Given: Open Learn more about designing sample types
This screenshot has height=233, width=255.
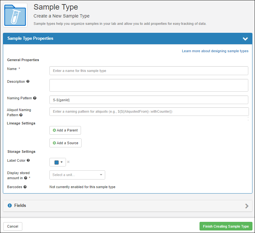Looking at the screenshot, I should (215, 51).
